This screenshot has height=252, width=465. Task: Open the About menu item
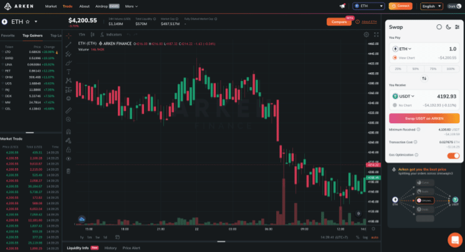click(x=84, y=6)
